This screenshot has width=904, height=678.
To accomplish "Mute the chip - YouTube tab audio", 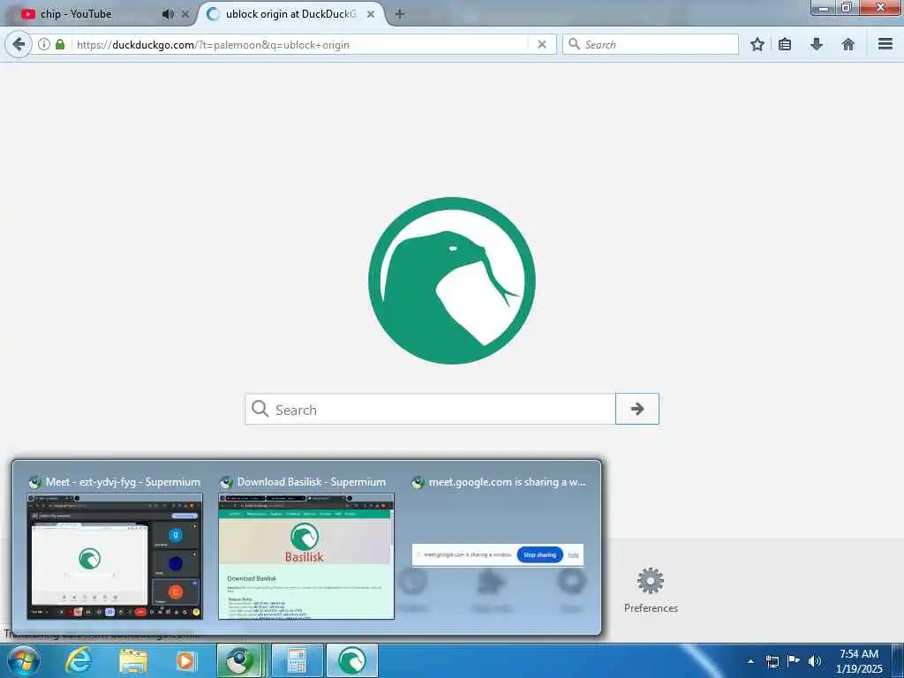I will (168, 14).
